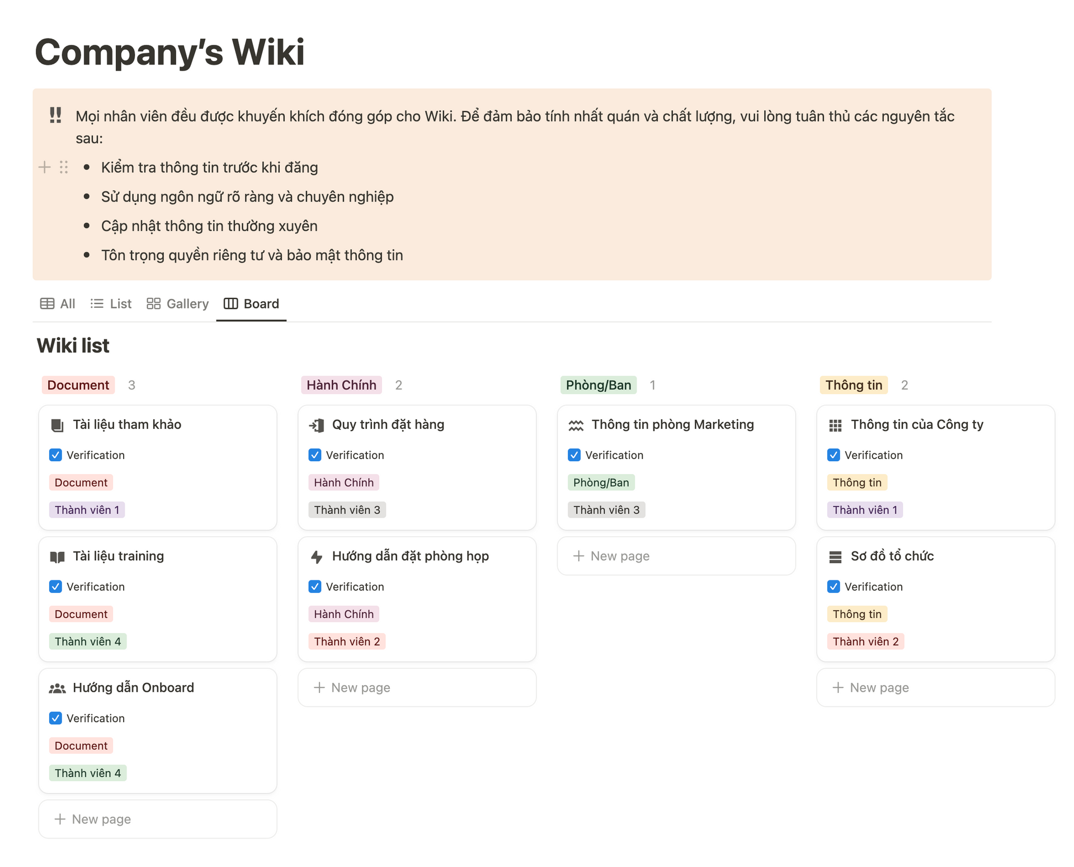Open the Thông tin phòng Marketing page

673,424
